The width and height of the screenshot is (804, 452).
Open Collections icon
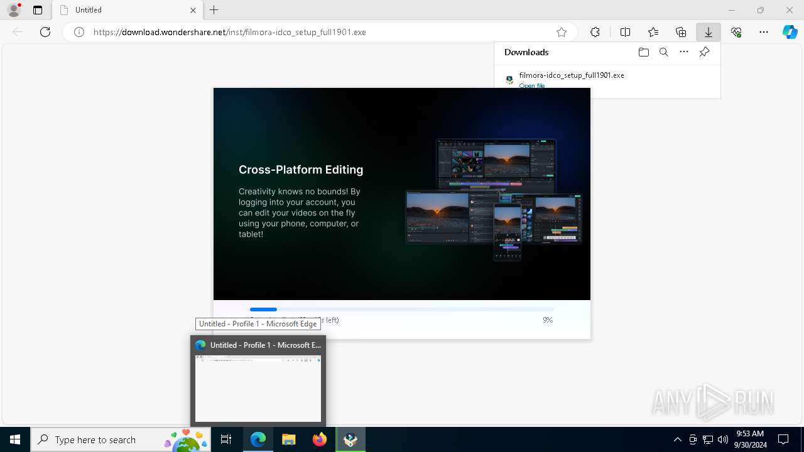click(x=681, y=32)
